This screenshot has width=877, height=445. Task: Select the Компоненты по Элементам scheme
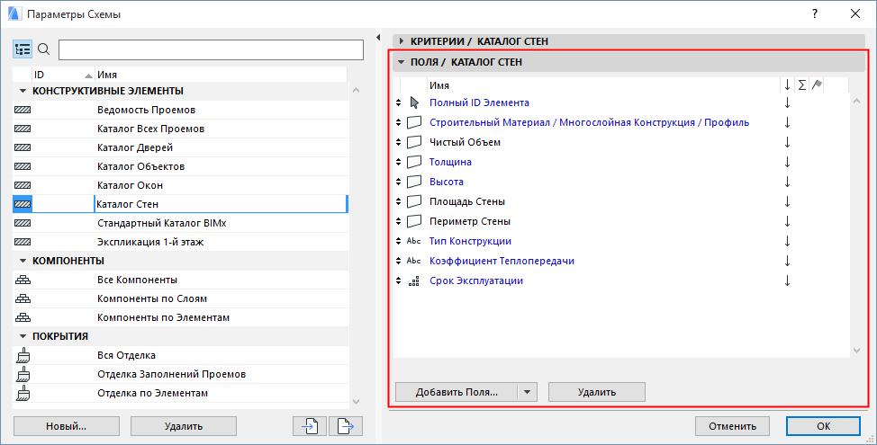tap(180, 317)
